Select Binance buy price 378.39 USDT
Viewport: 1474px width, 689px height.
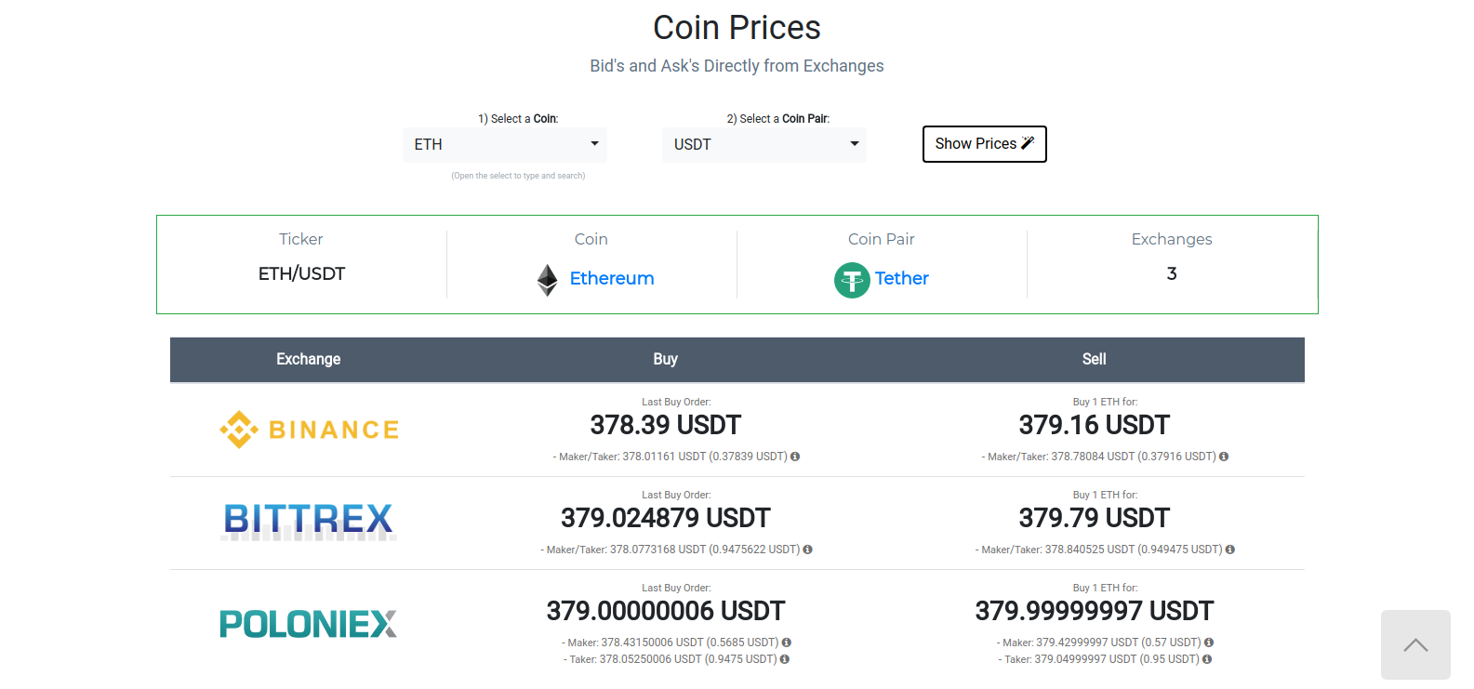[x=666, y=425]
